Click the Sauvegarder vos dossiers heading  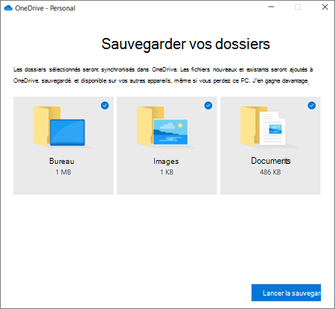coord(185,44)
